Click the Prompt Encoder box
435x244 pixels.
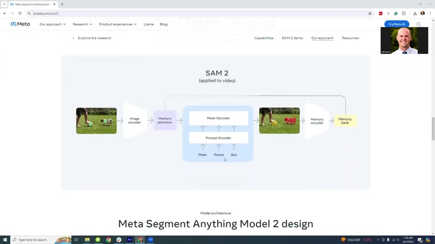coord(219,138)
